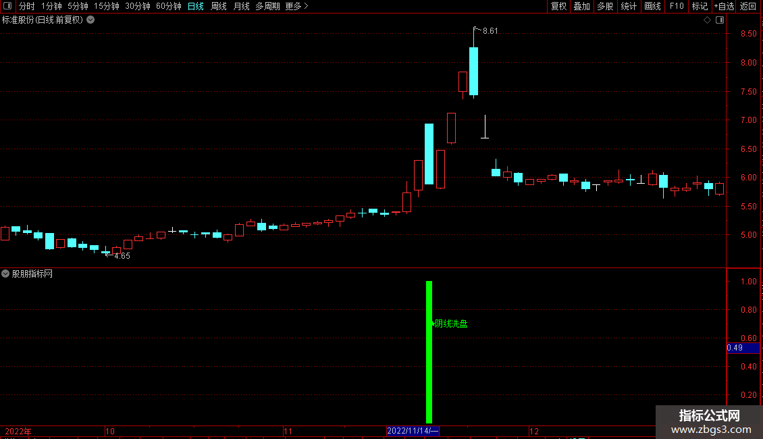763x439 pixels.
Task: Open 统计 statistics
Action: 628,6
